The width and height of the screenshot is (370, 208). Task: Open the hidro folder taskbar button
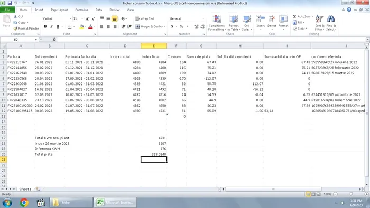point(71,203)
